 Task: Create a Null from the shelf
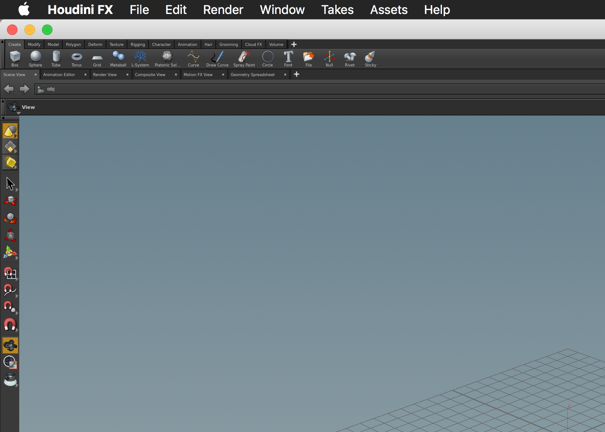329,59
